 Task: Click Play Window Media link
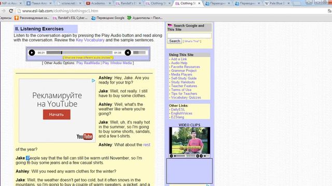[x=117, y=63]
